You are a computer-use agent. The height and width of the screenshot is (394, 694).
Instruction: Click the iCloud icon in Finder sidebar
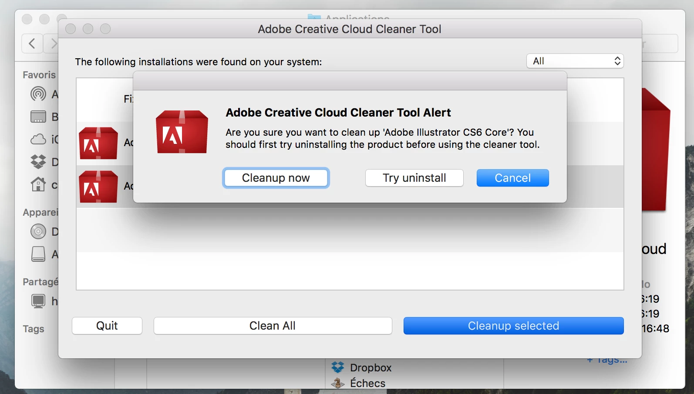(38, 139)
